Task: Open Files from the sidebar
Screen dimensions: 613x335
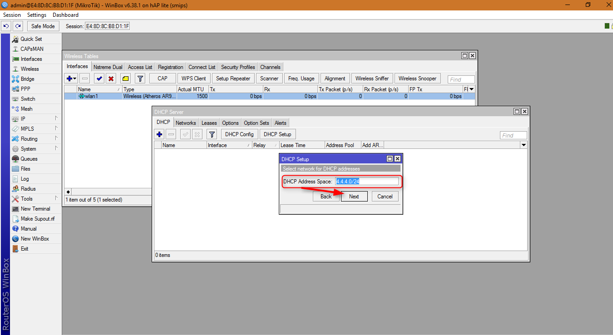Action: pos(26,168)
